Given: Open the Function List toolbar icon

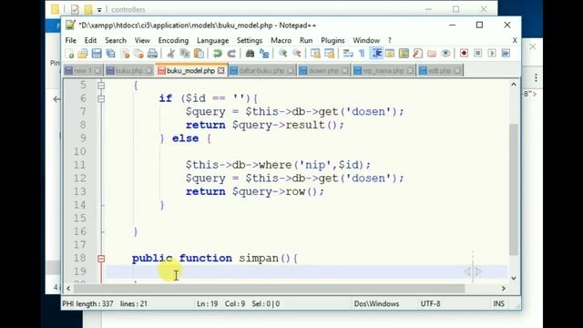Looking at the screenshot, I should pyautogui.click(x=417, y=54).
